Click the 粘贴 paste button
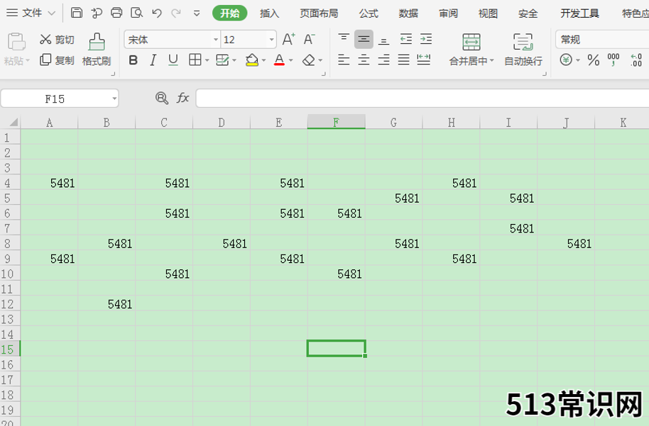The height and width of the screenshot is (426, 649). coord(16,49)
